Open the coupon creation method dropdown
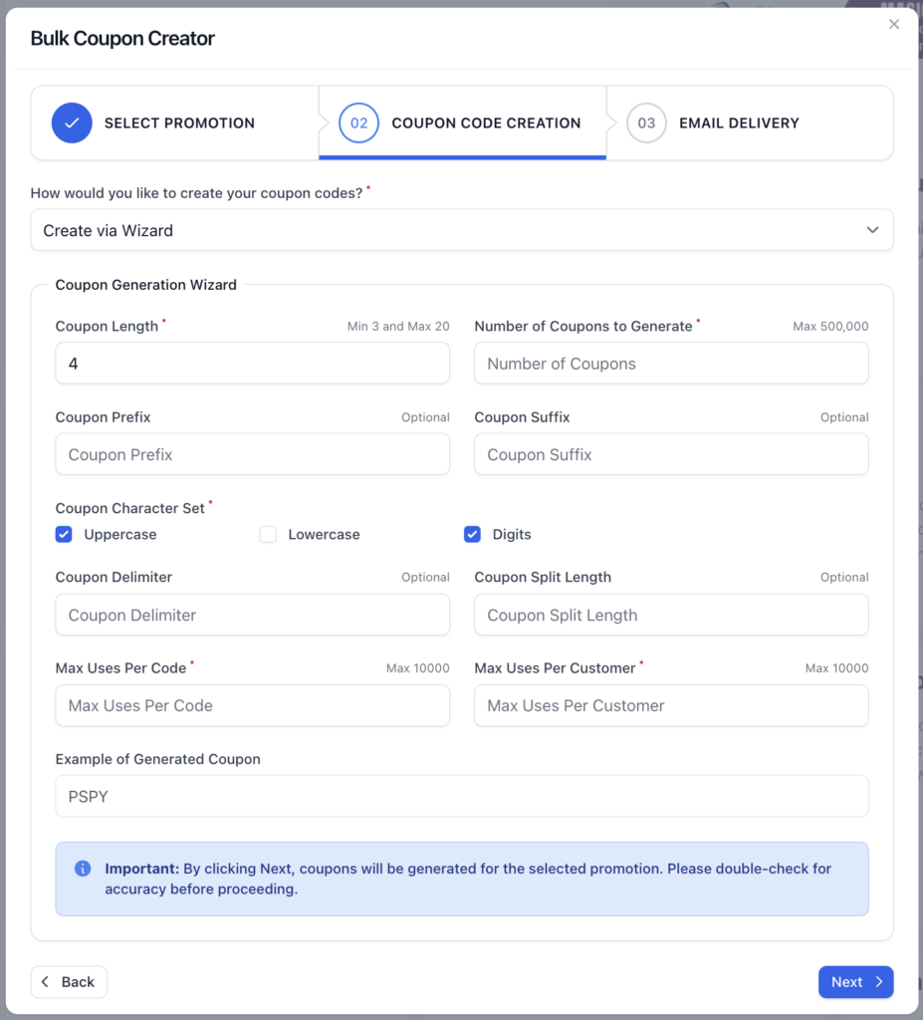The width and height of the screenshot is (923, 1020). point(461,229)
